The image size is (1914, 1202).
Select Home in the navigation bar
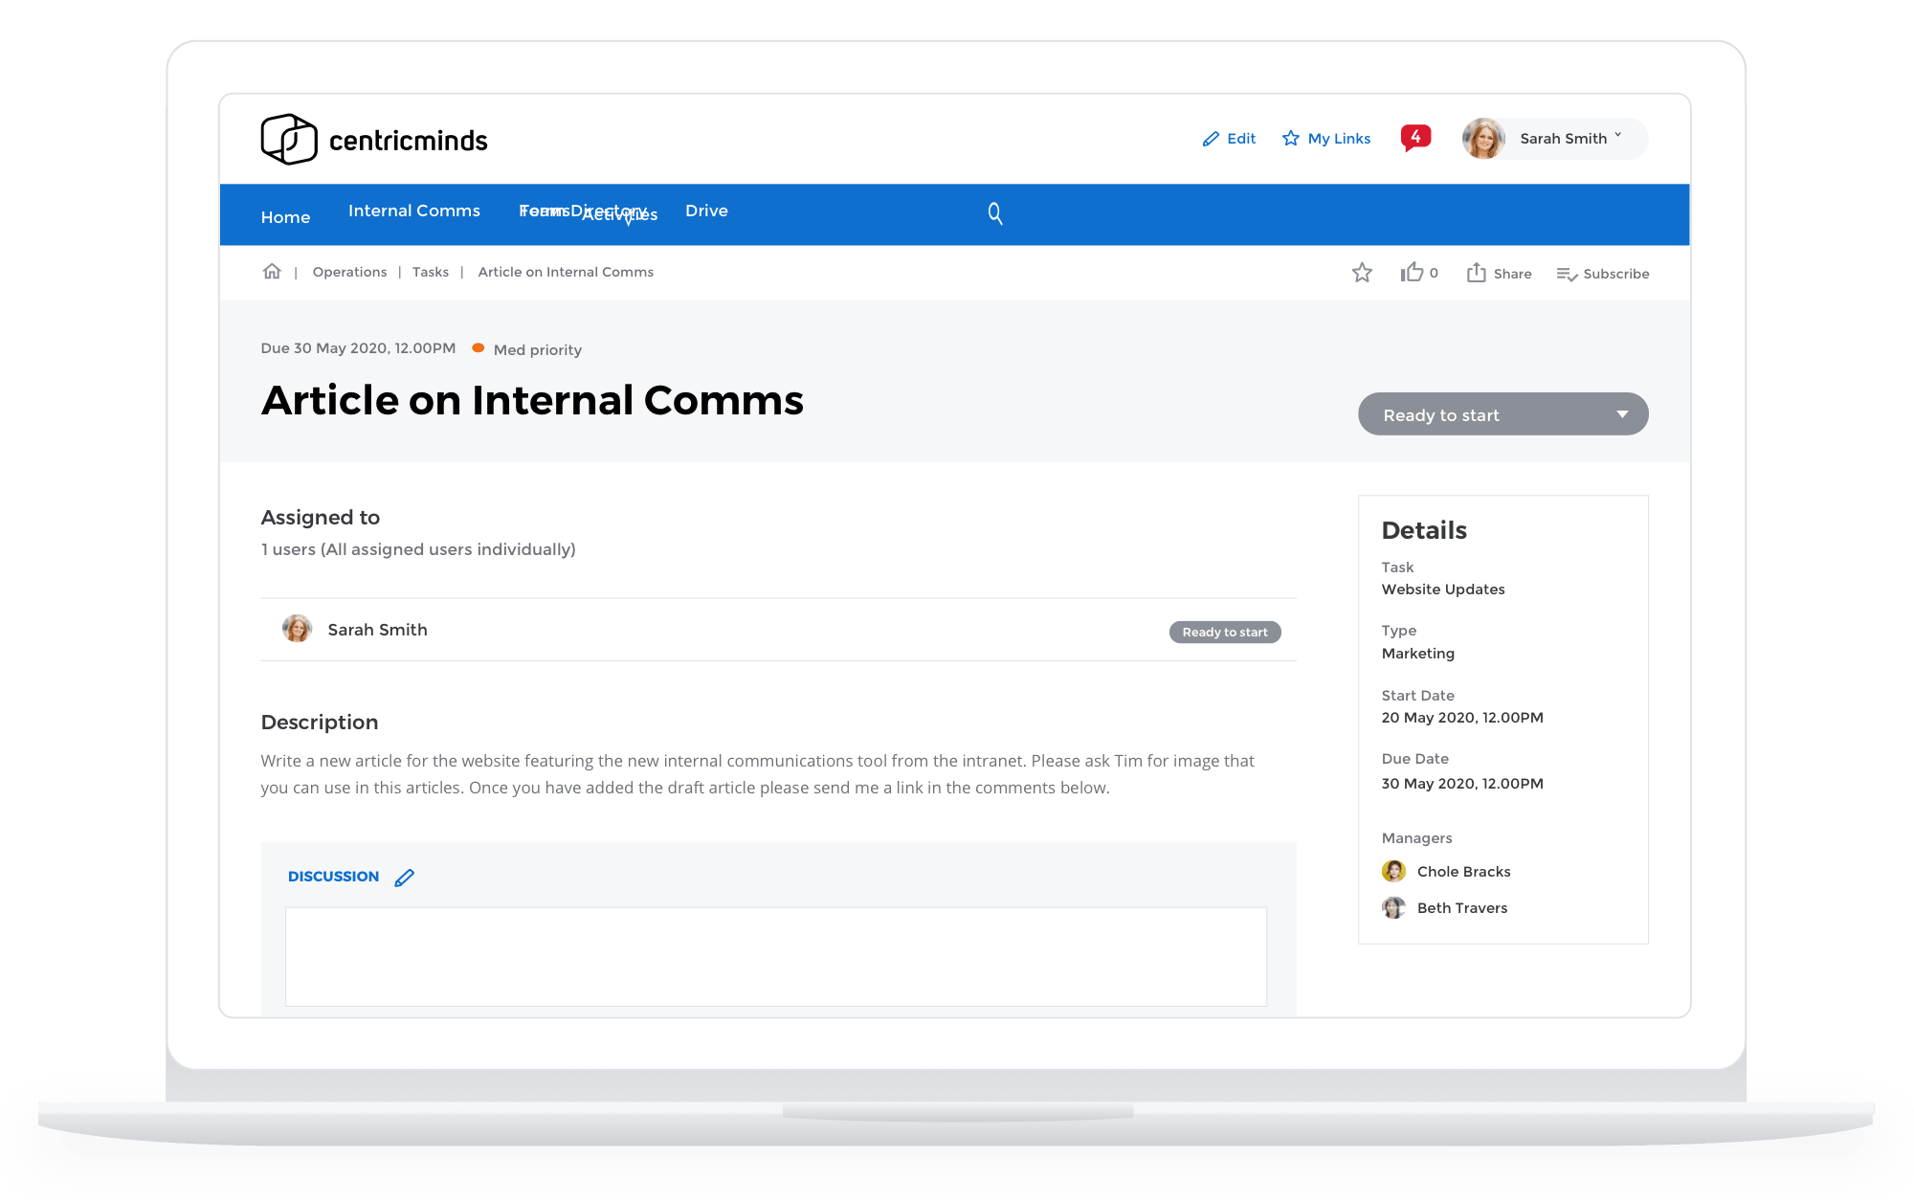tap(285, 217)
